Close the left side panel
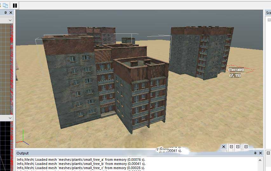The image size is (271, 171). [x=11, y=13]
